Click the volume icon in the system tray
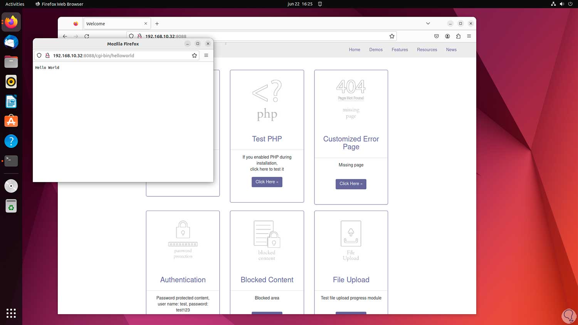578x325 pixels. [x=562, y=4]
